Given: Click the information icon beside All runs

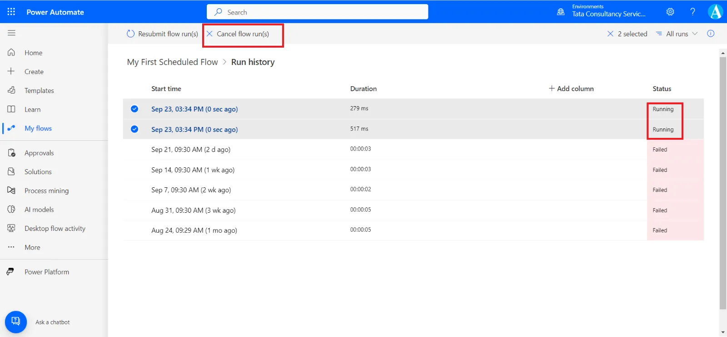Looking at the screenshot, I should click(x=711, y=34).
